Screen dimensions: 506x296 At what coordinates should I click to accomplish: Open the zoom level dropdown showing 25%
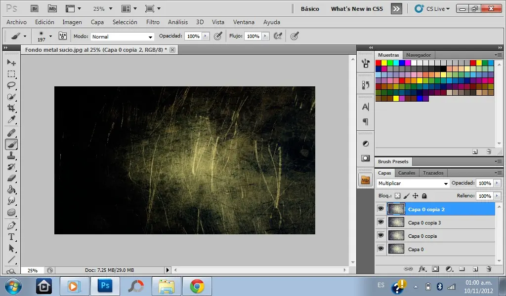tap(102, 8)
